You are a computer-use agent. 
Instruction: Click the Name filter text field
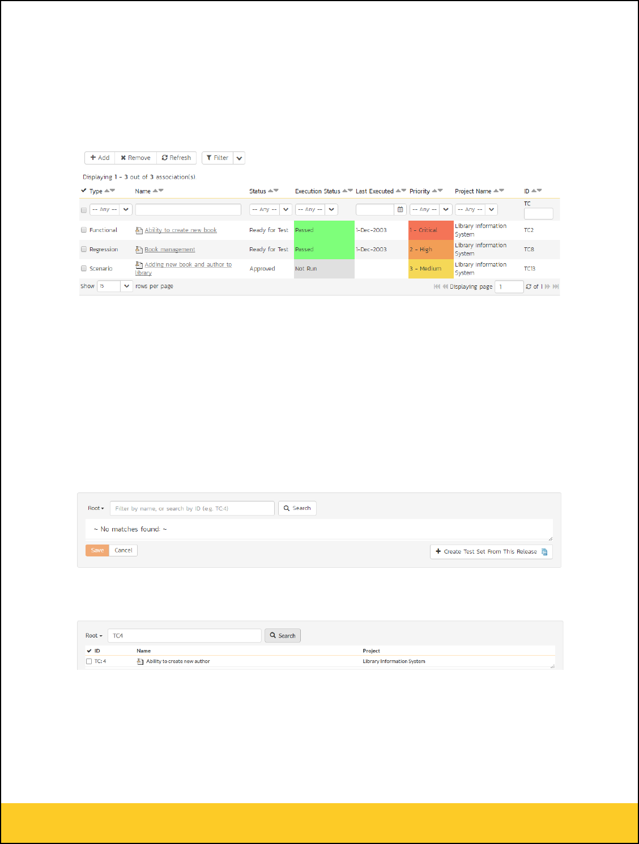[188, 209]
